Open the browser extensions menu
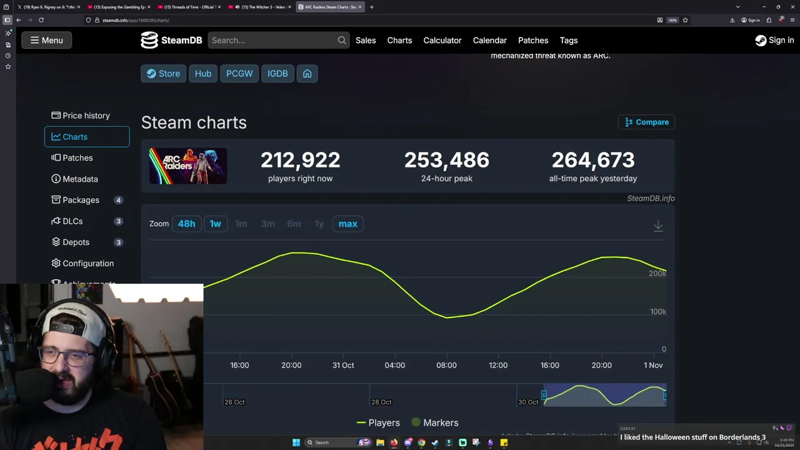This screenshot has width=800, height=450. tap(769, 20)
